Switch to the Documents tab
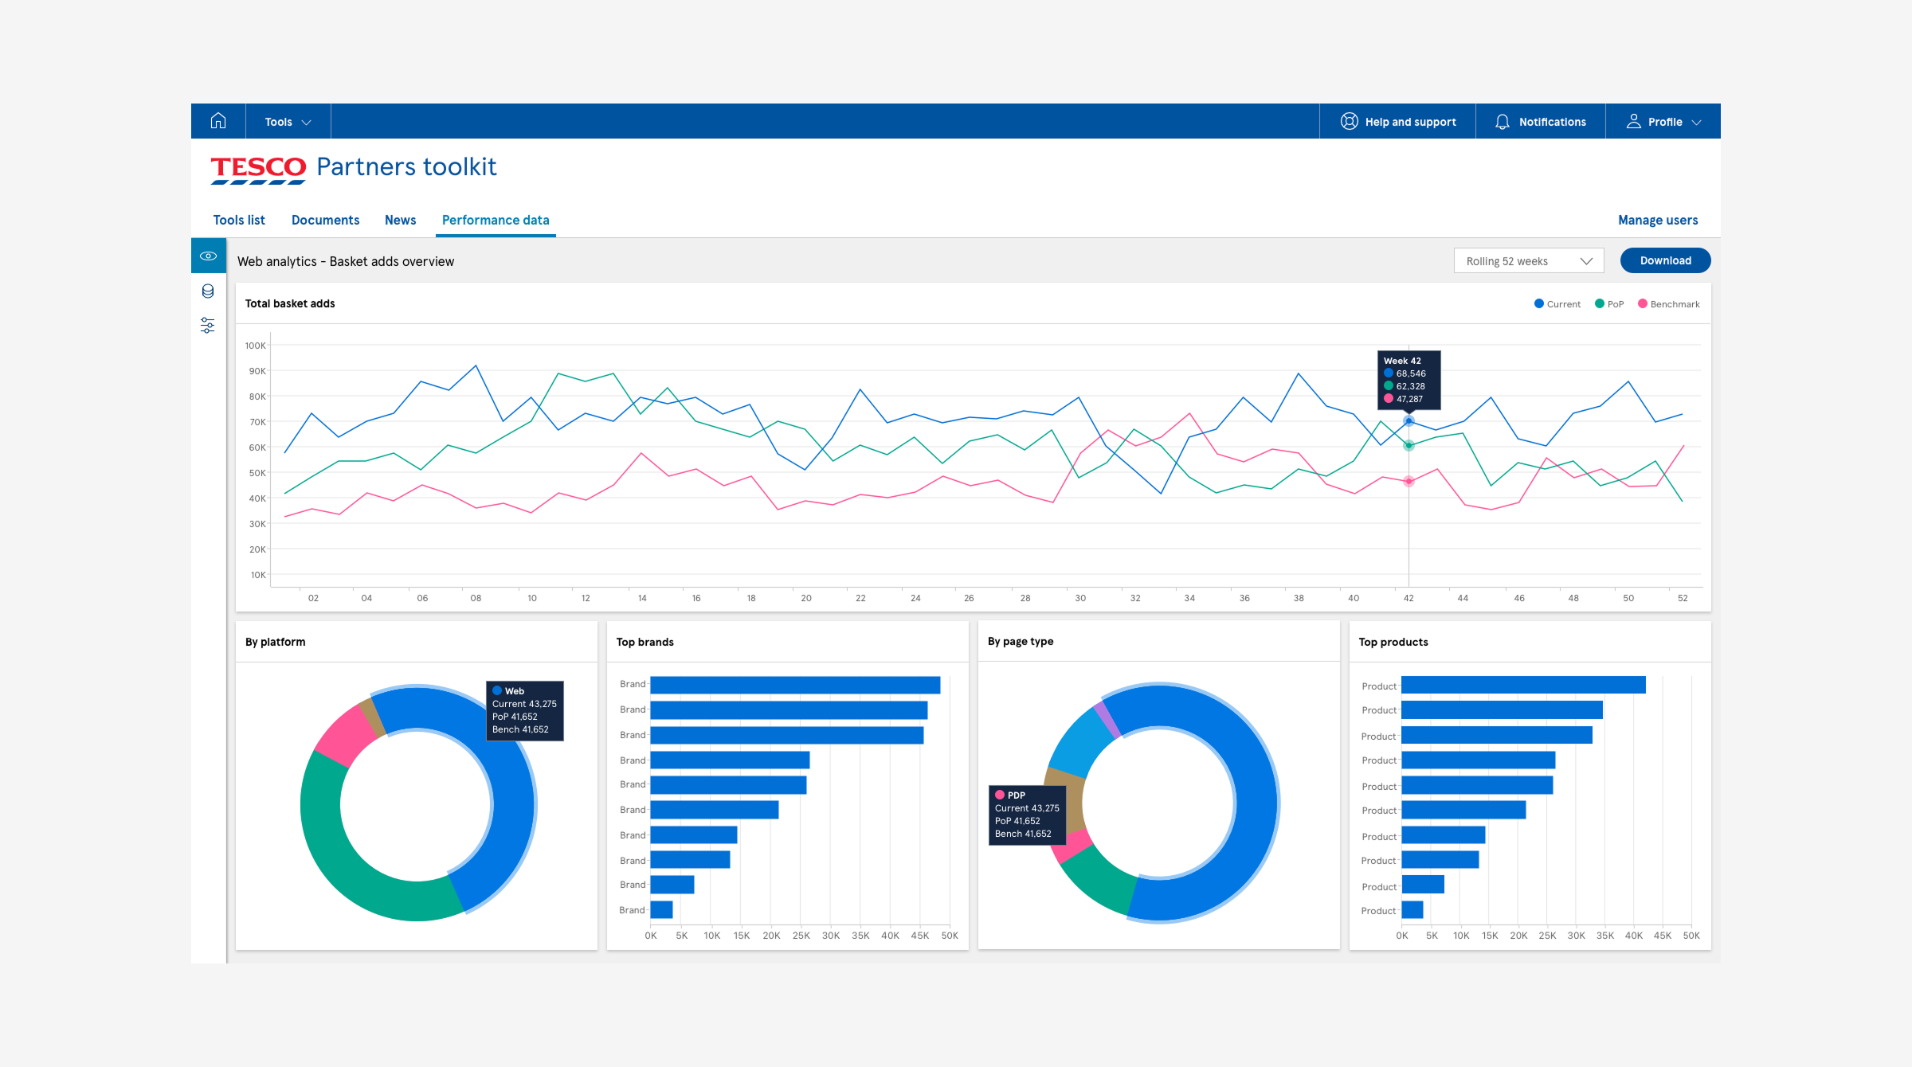This screenshot has height=1067, width=1912. (x=325, y=220)
